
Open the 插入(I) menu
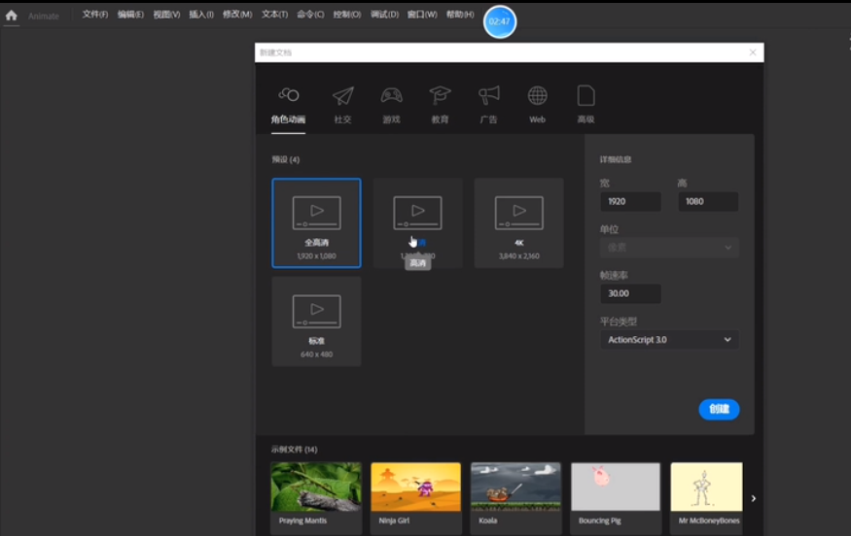pyautogui.click(x=201, y=15)
